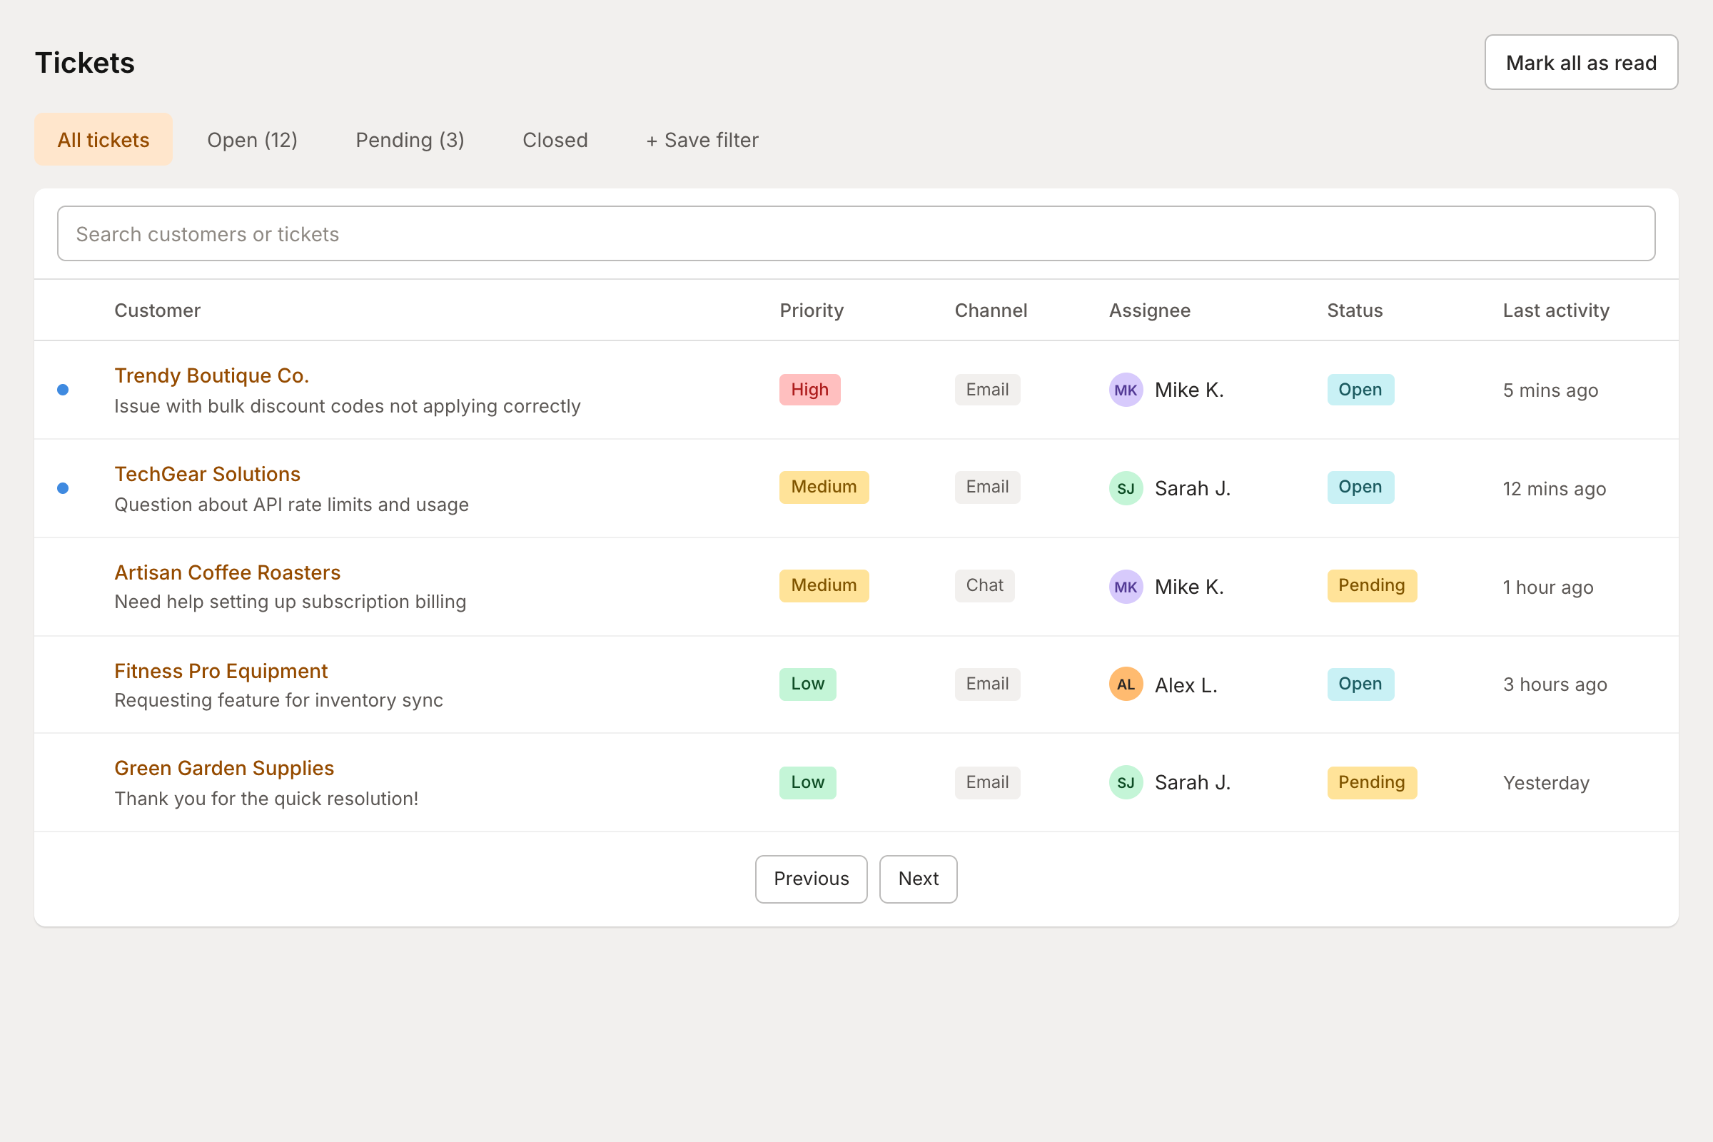Click Mike K.'s MK avatar in Trendy Boutique row
The height and width of the screenshot is (1142, 1713).
1126,390
